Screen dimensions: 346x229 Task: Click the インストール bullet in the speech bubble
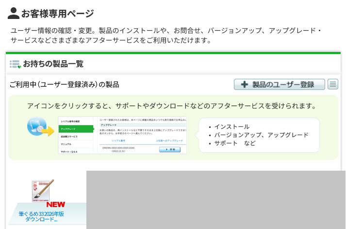tap(232, 126)
